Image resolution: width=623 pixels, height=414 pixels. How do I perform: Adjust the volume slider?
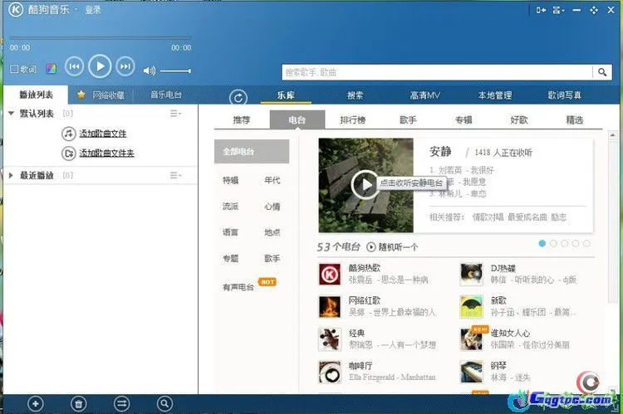coord(175,71)
